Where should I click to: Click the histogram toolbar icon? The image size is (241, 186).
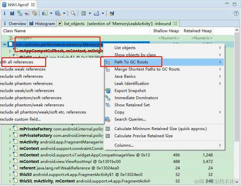click(x=12, y=13)
